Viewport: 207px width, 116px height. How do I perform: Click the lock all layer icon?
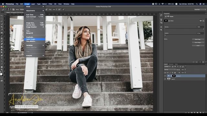pos(175,72)
